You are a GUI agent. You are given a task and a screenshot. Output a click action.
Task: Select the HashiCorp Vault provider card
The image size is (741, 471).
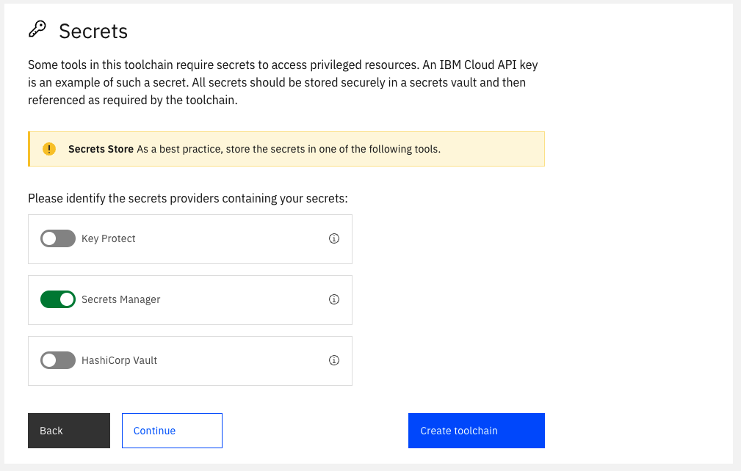[189, 360]
